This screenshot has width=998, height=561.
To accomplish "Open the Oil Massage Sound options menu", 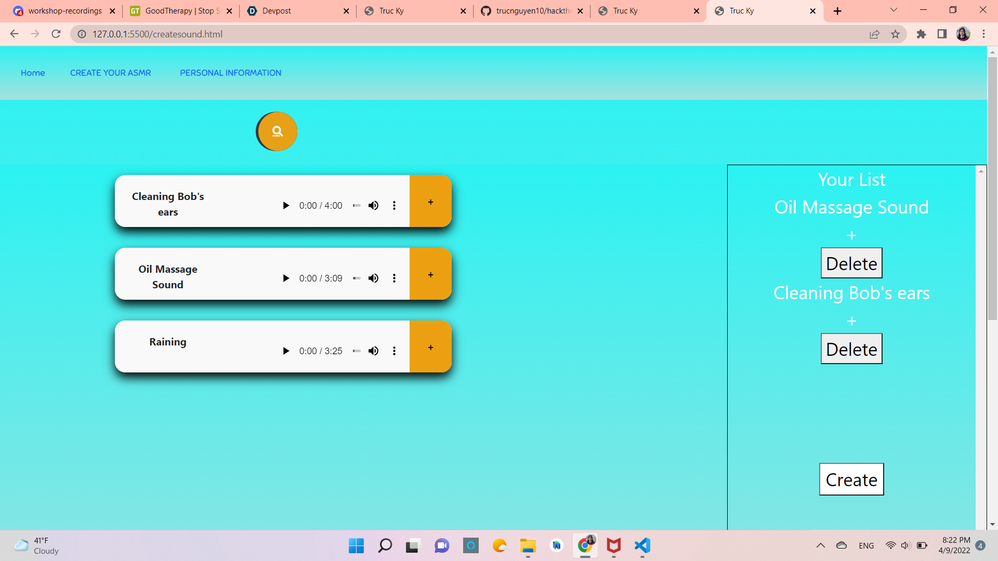I will tap(394, 278).
